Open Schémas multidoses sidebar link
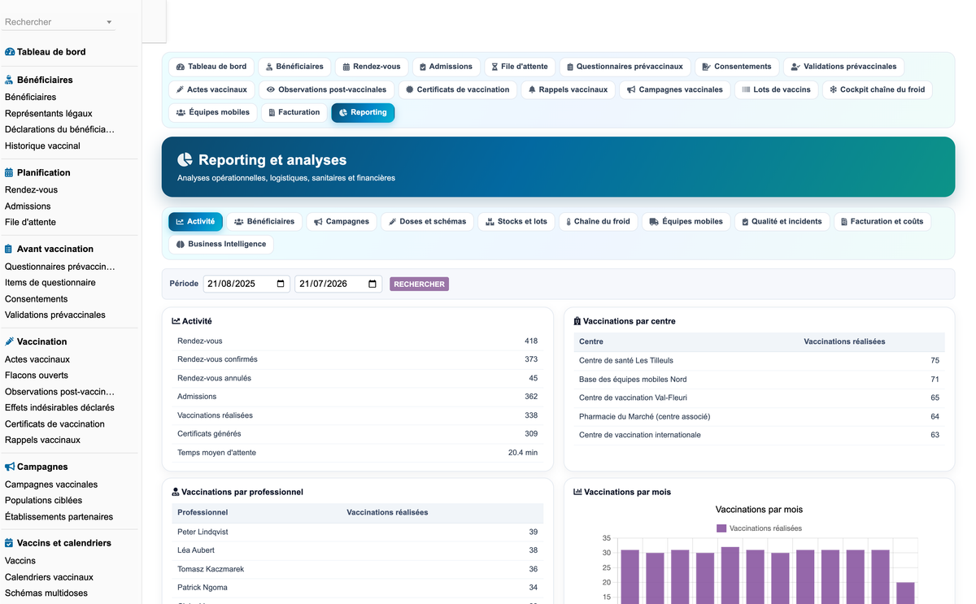Image resolution: width=976 pixels, height=604 pixels. pos(46,593)
